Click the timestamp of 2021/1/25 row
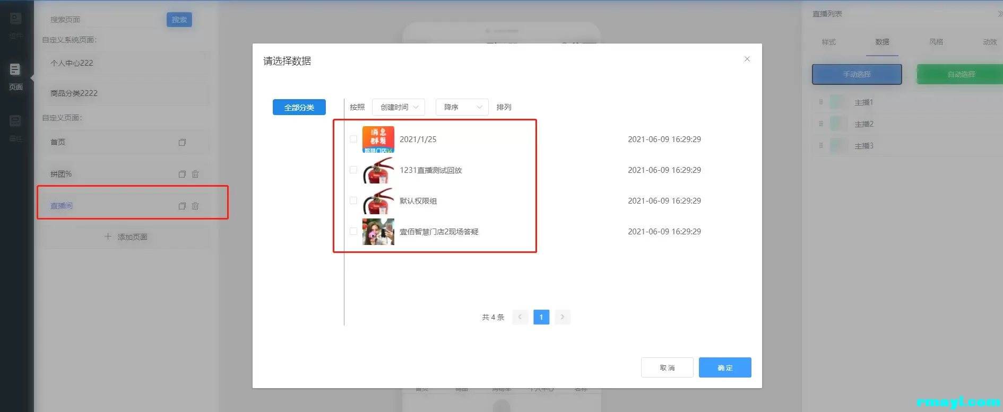Screen dimensions: 1003x412 664,139
